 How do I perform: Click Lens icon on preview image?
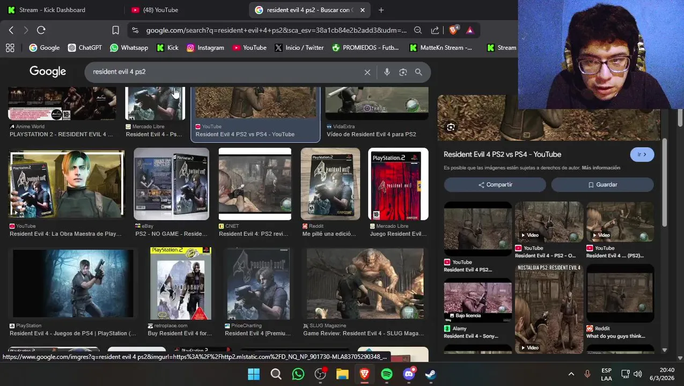pos(451,127)
